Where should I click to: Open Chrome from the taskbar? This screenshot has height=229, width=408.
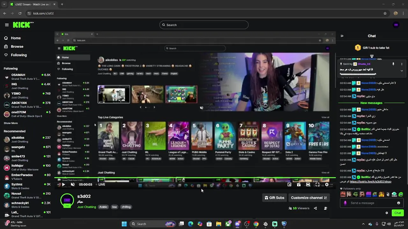(x=256, y=224)
